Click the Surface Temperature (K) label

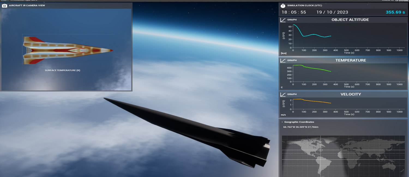click(62, 70)
